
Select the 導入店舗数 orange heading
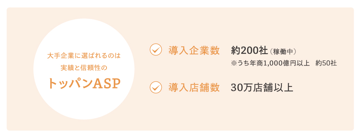tap(194, 88)
